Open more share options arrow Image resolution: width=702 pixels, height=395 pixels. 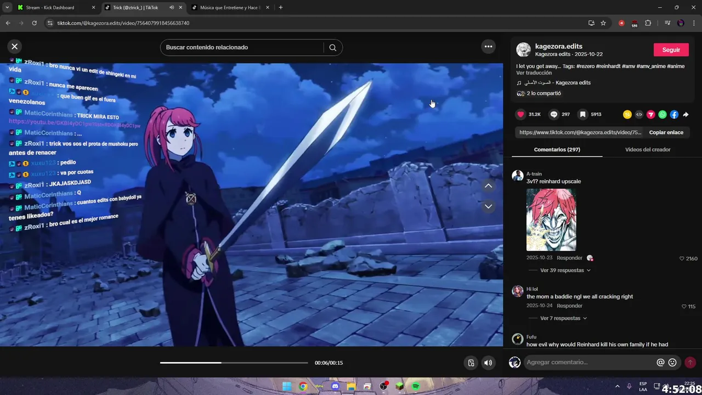point(686,115)
